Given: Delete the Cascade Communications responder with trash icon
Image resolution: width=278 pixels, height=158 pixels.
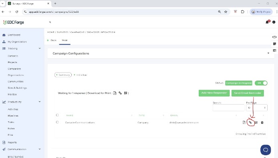Looking at the screenshot, I should point(262,122).
